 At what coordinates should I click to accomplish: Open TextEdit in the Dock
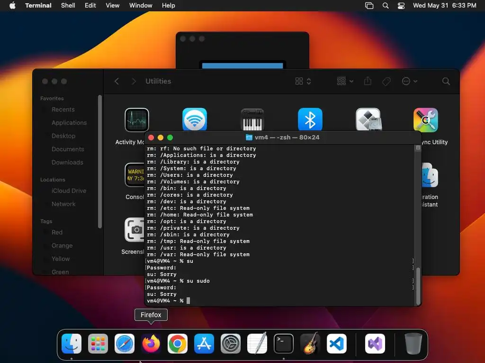tap(257, 344)
